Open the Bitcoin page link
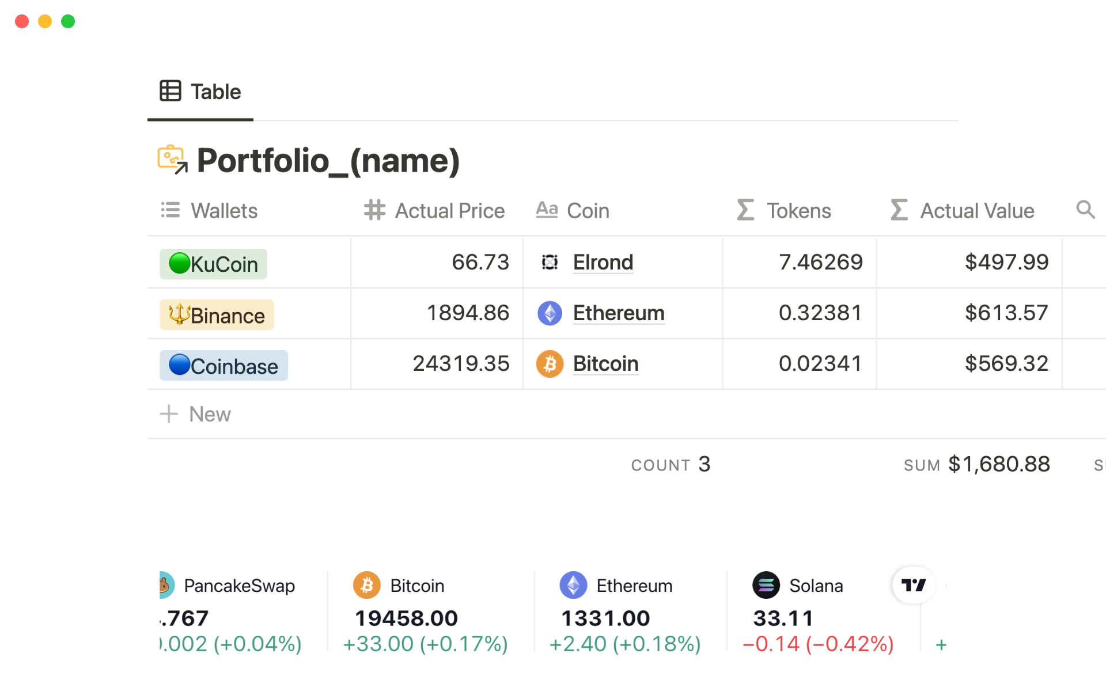 [x=605, y=363]
